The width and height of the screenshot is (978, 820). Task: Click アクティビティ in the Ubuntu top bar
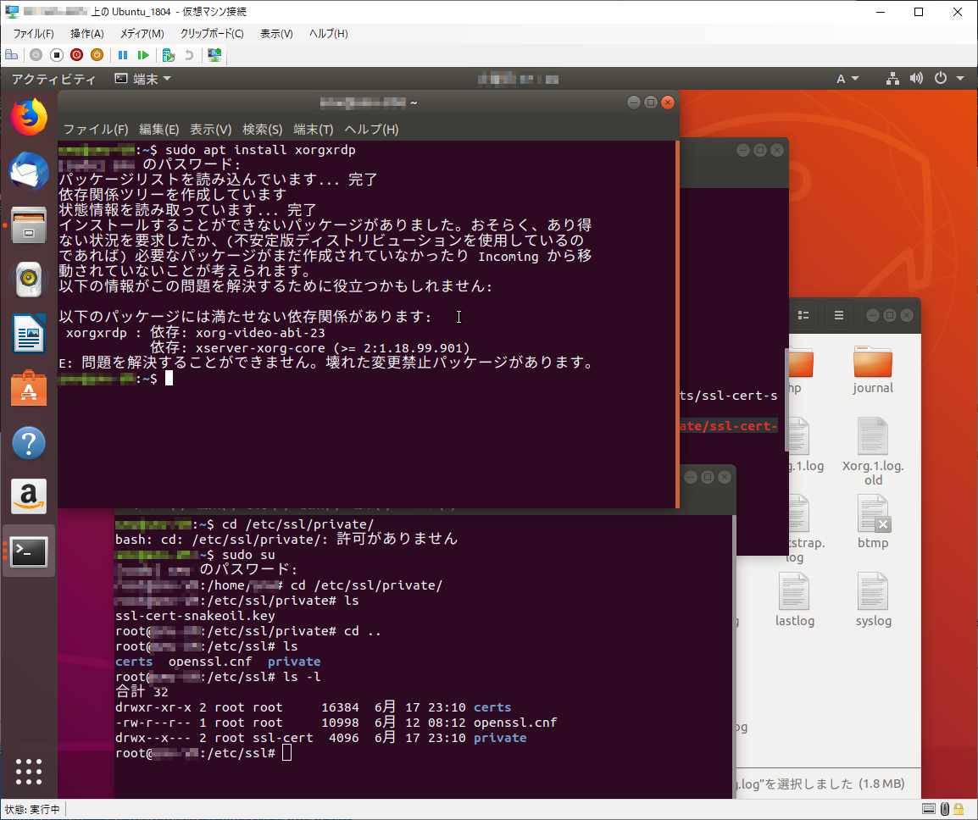coord(53,79)
